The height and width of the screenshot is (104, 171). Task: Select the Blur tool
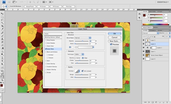[x=2, y=51]
